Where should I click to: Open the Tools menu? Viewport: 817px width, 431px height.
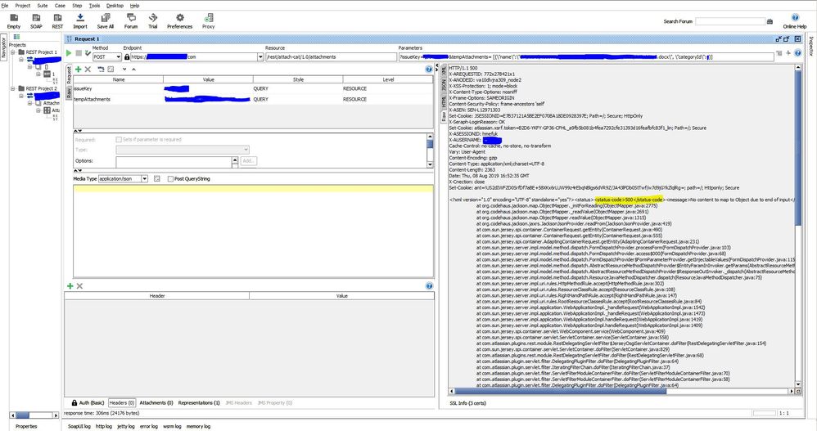click(x=94, y=5)
